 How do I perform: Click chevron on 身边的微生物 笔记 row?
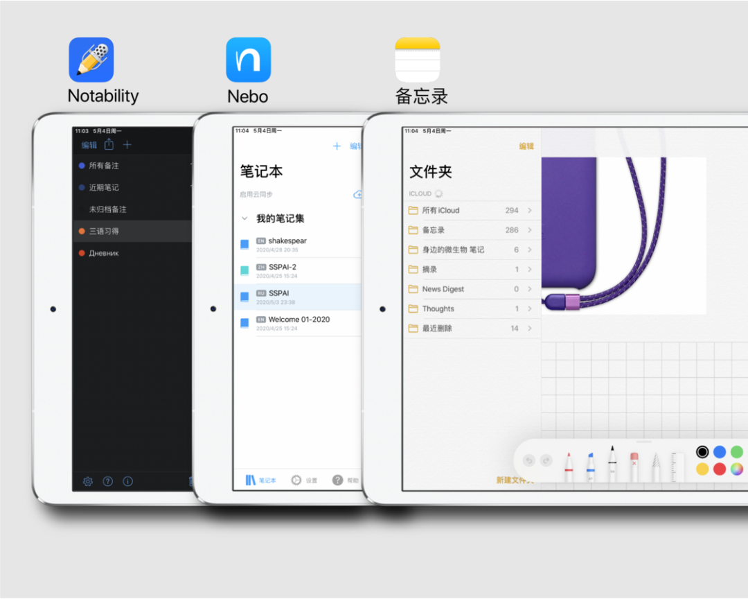(530, 250)
